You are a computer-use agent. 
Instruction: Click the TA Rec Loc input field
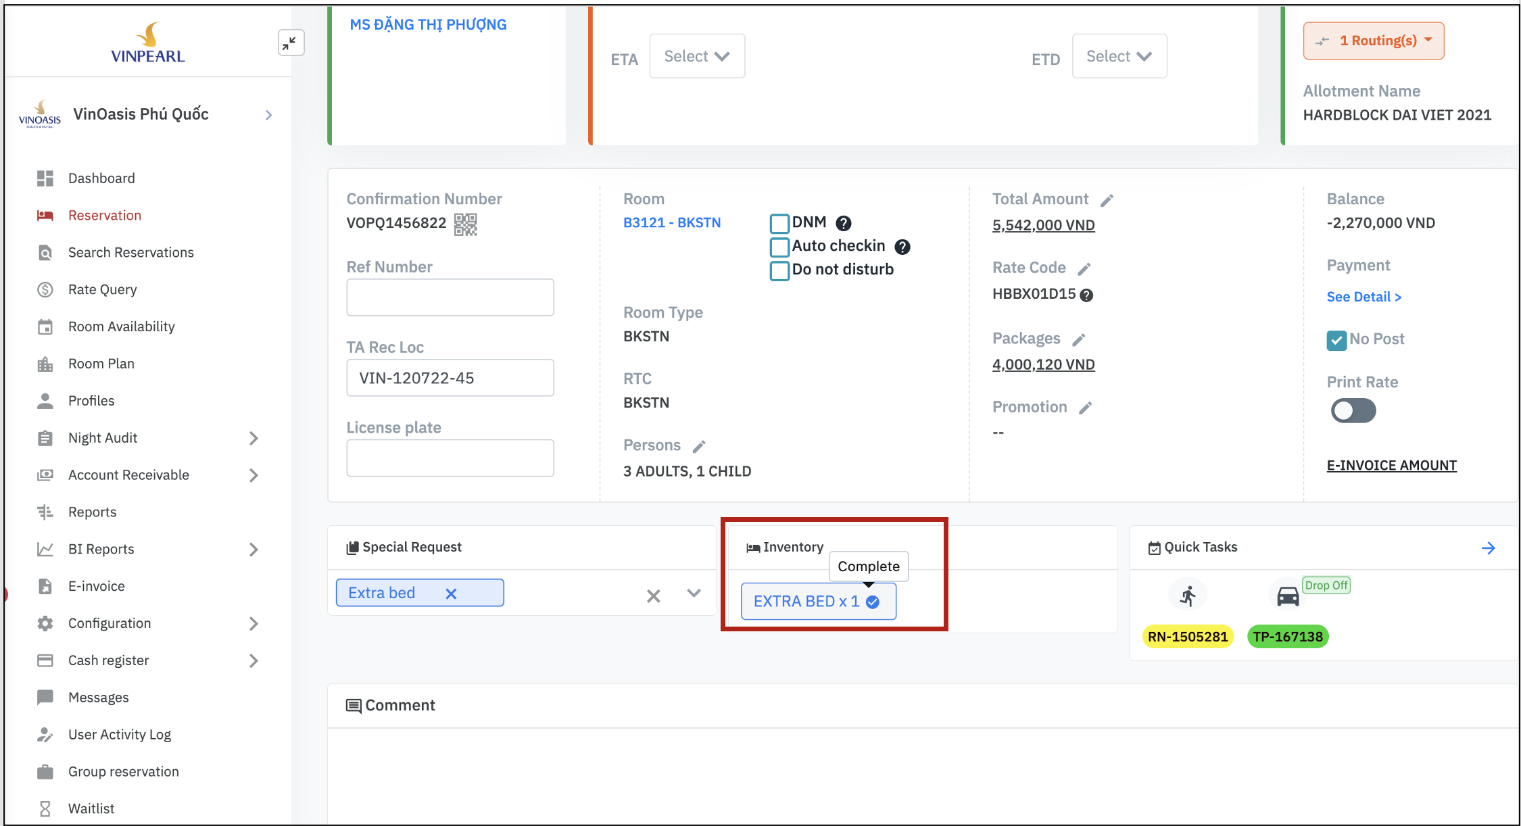coord(450,378)
